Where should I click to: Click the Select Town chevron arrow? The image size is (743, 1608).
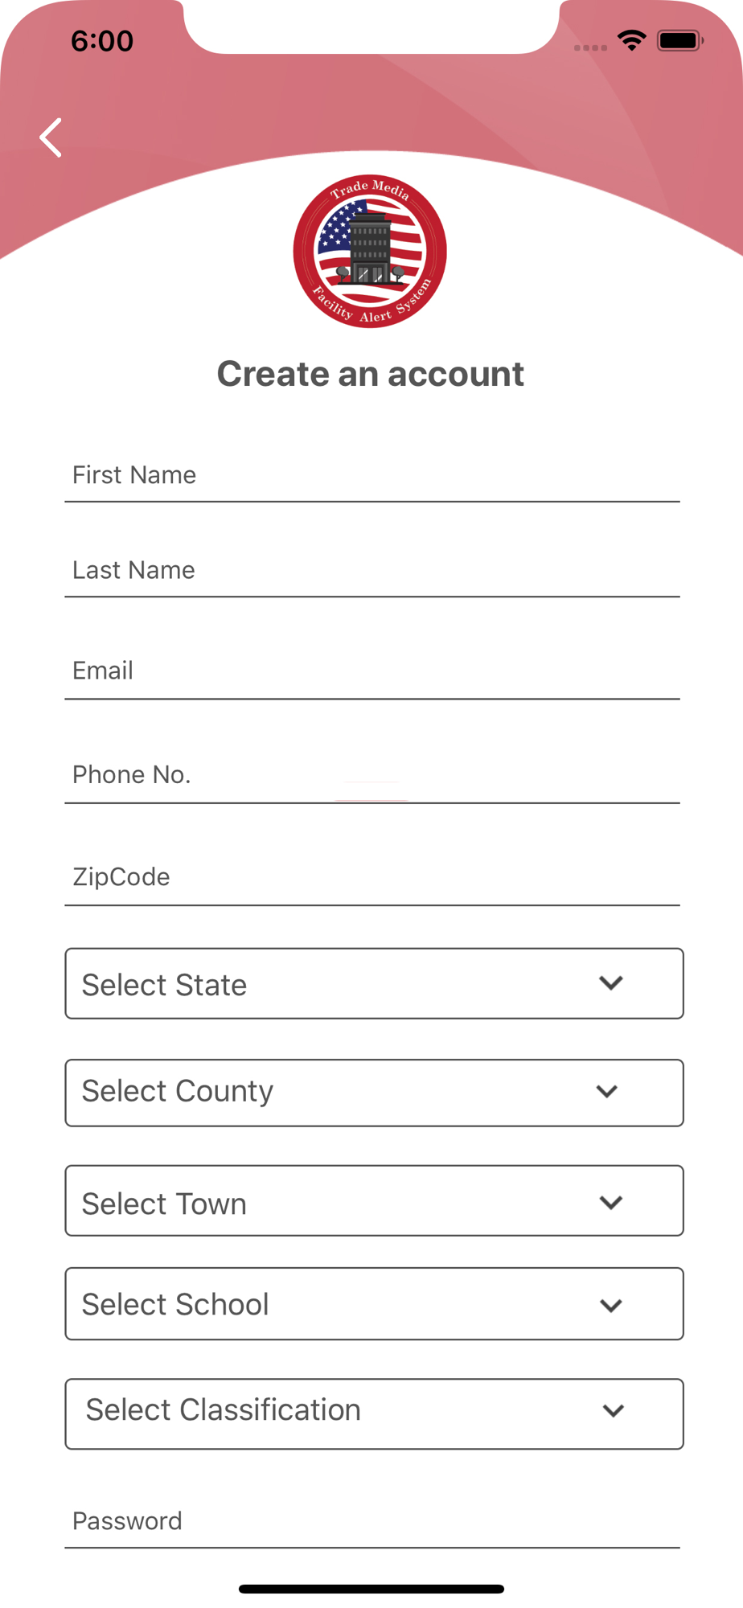coord(611,1202)
